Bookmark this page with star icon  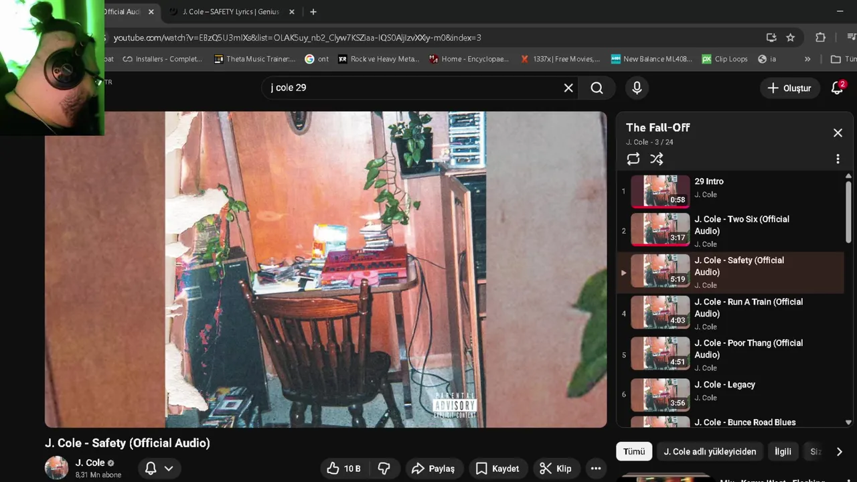tap(790, 37)
